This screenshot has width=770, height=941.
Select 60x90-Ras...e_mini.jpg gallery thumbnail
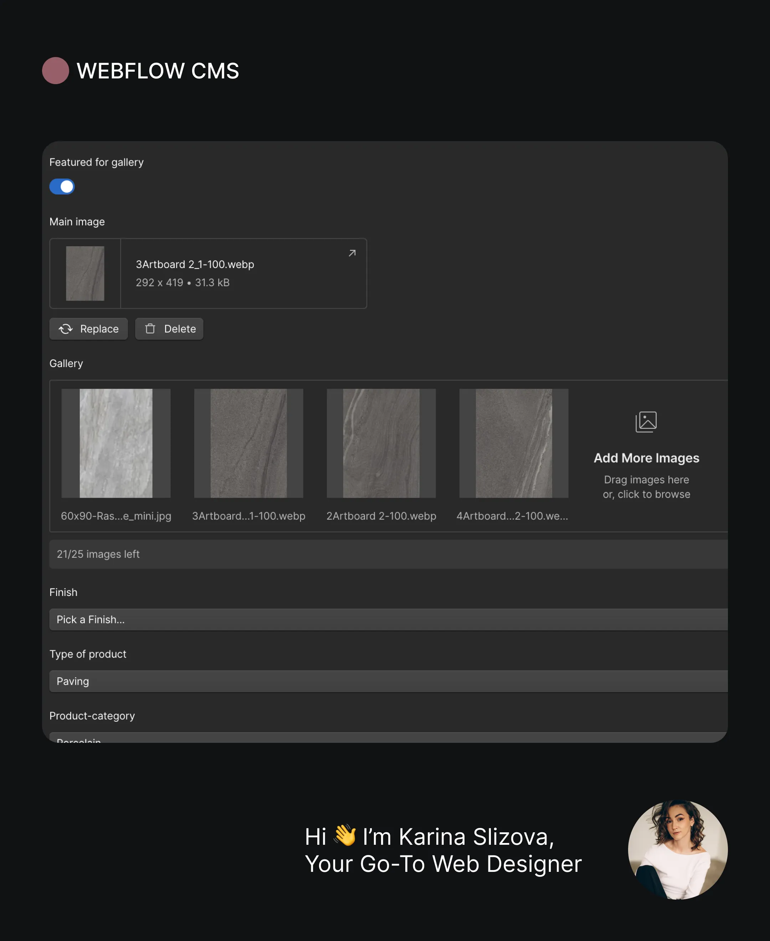tap(116, 443)
